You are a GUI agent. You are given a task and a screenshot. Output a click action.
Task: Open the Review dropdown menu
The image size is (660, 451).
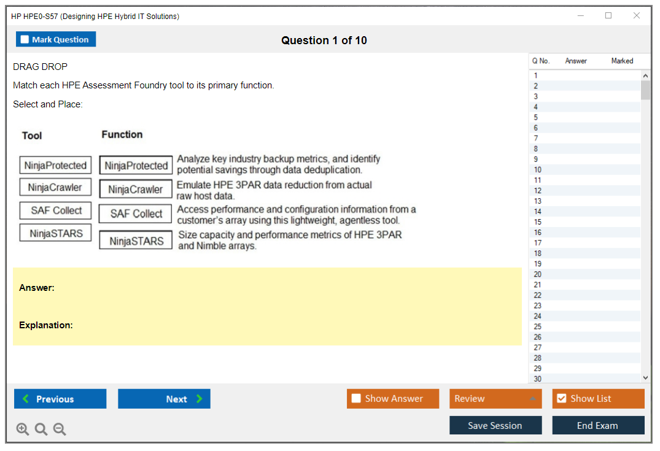tap(495, 399)
